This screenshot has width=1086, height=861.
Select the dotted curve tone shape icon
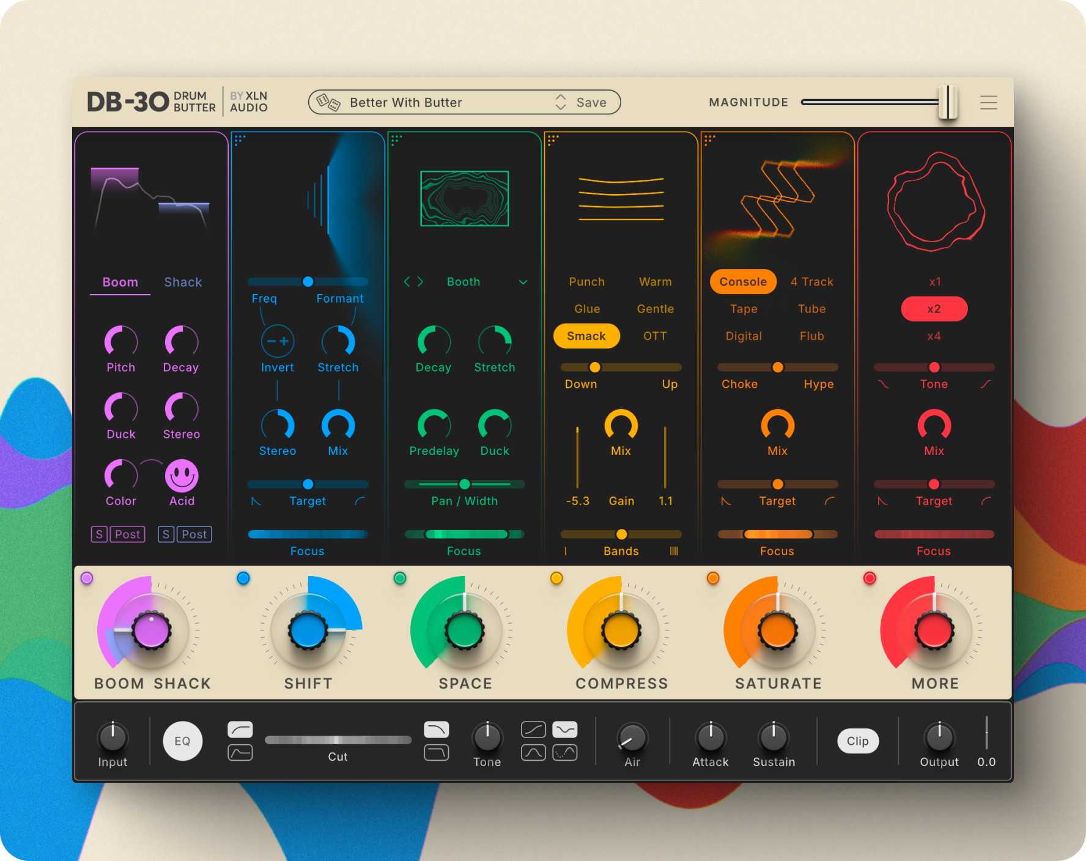565,752
